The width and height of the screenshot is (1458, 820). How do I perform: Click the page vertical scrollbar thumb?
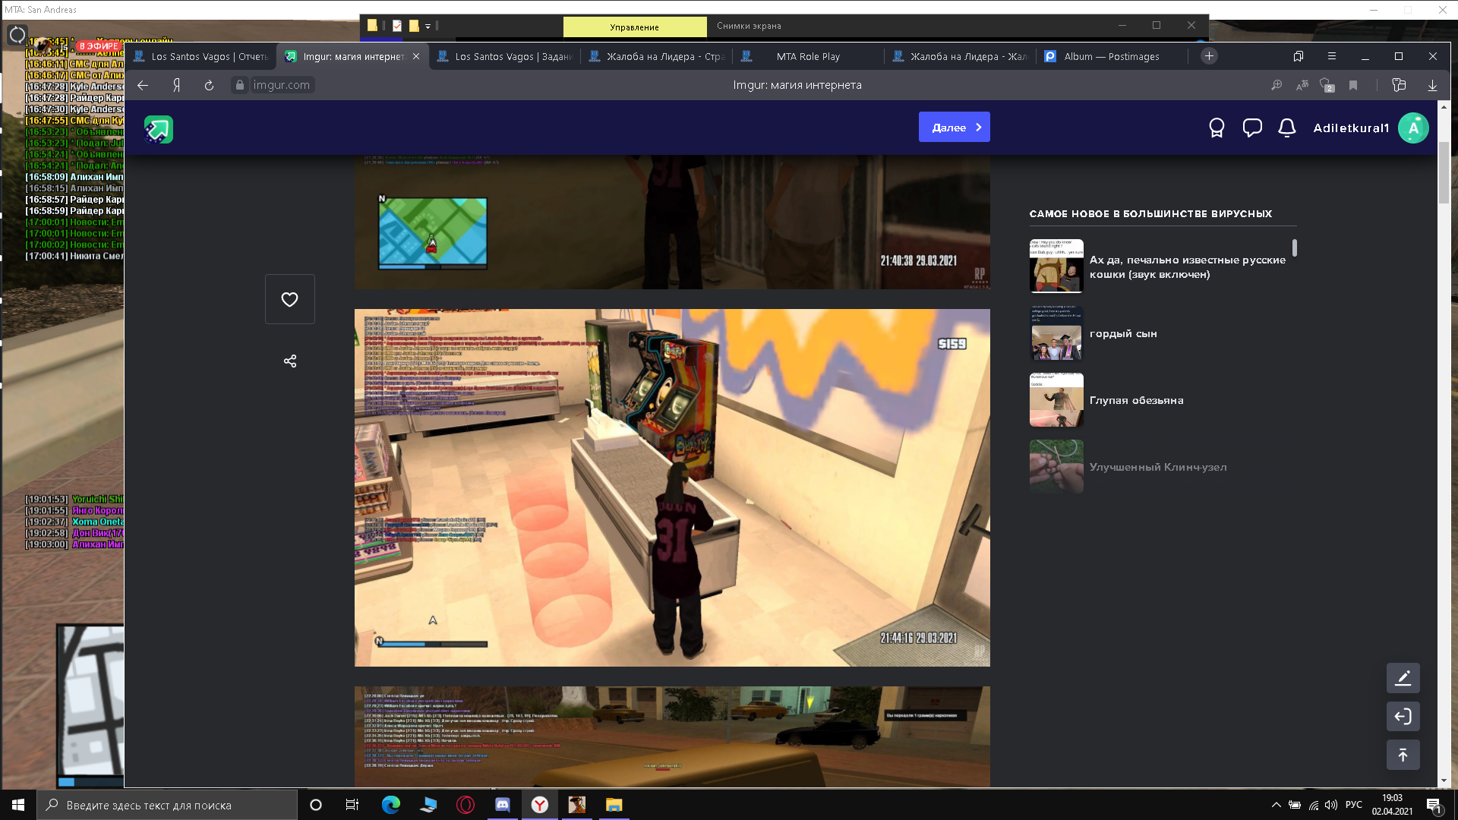[x=1443, y=172]
